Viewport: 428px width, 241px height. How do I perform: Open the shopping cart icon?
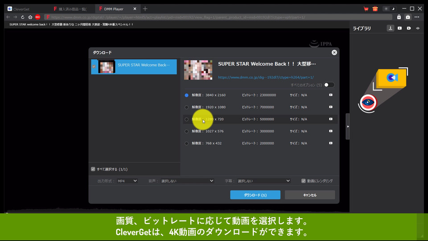pyautogui.click(x=366, y=9)
